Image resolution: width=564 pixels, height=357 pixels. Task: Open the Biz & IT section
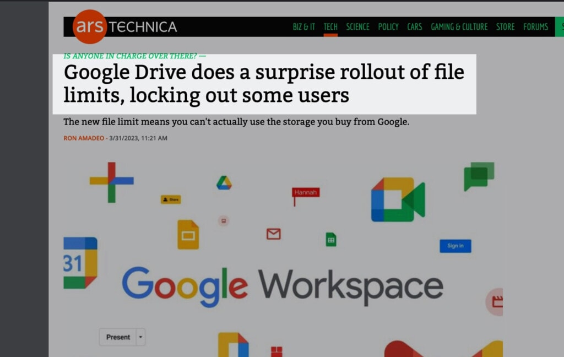(x=304, y=27)
